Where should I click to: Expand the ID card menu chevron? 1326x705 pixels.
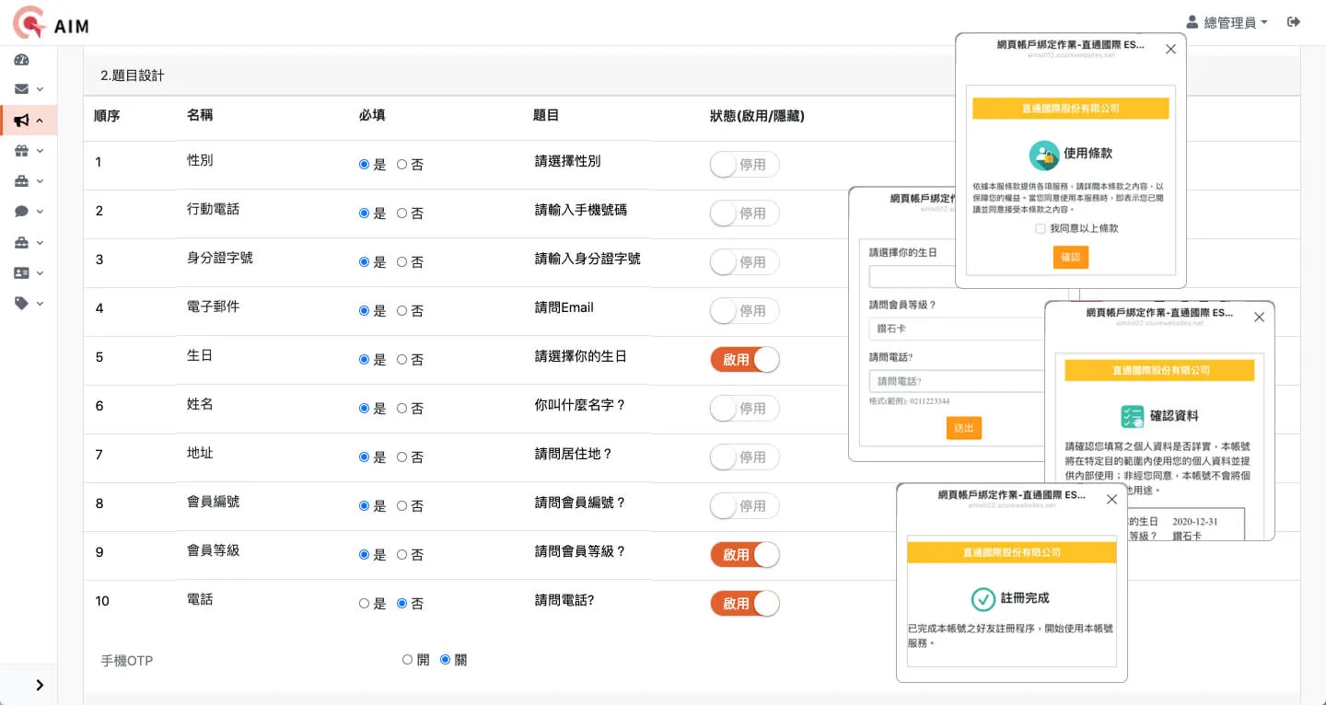click(40, 273)
